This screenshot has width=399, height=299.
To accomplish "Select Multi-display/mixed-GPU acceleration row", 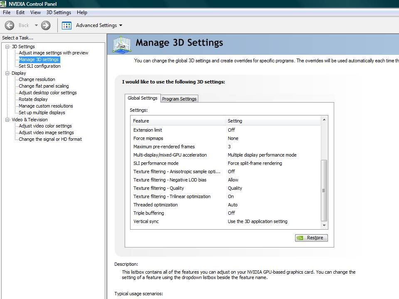I will [x=225, y=155].
